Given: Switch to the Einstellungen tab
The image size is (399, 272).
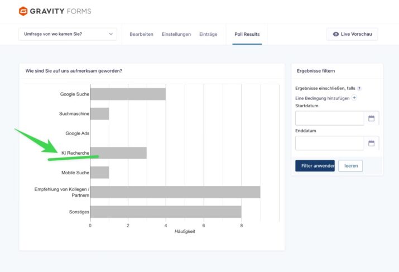Looking at the screenshot, I should pyautogui.click(x=176, y=34).
